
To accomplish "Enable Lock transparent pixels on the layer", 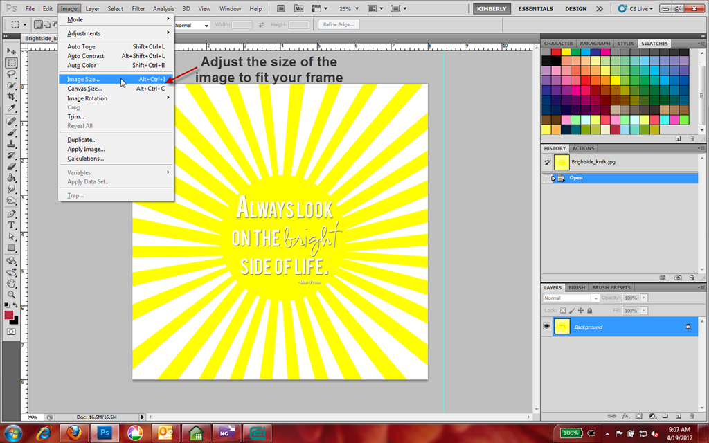I will click(563, 310).
